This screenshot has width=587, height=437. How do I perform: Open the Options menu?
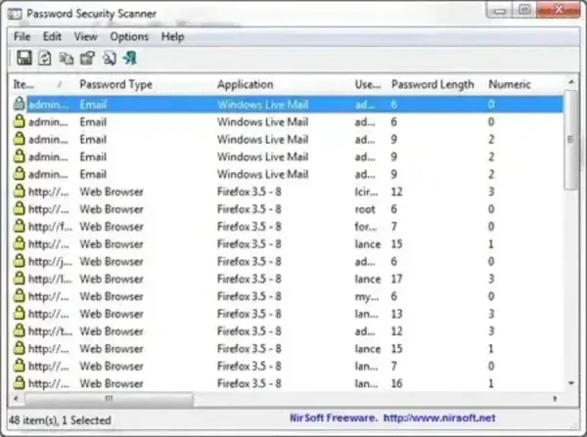click(129, 37)
